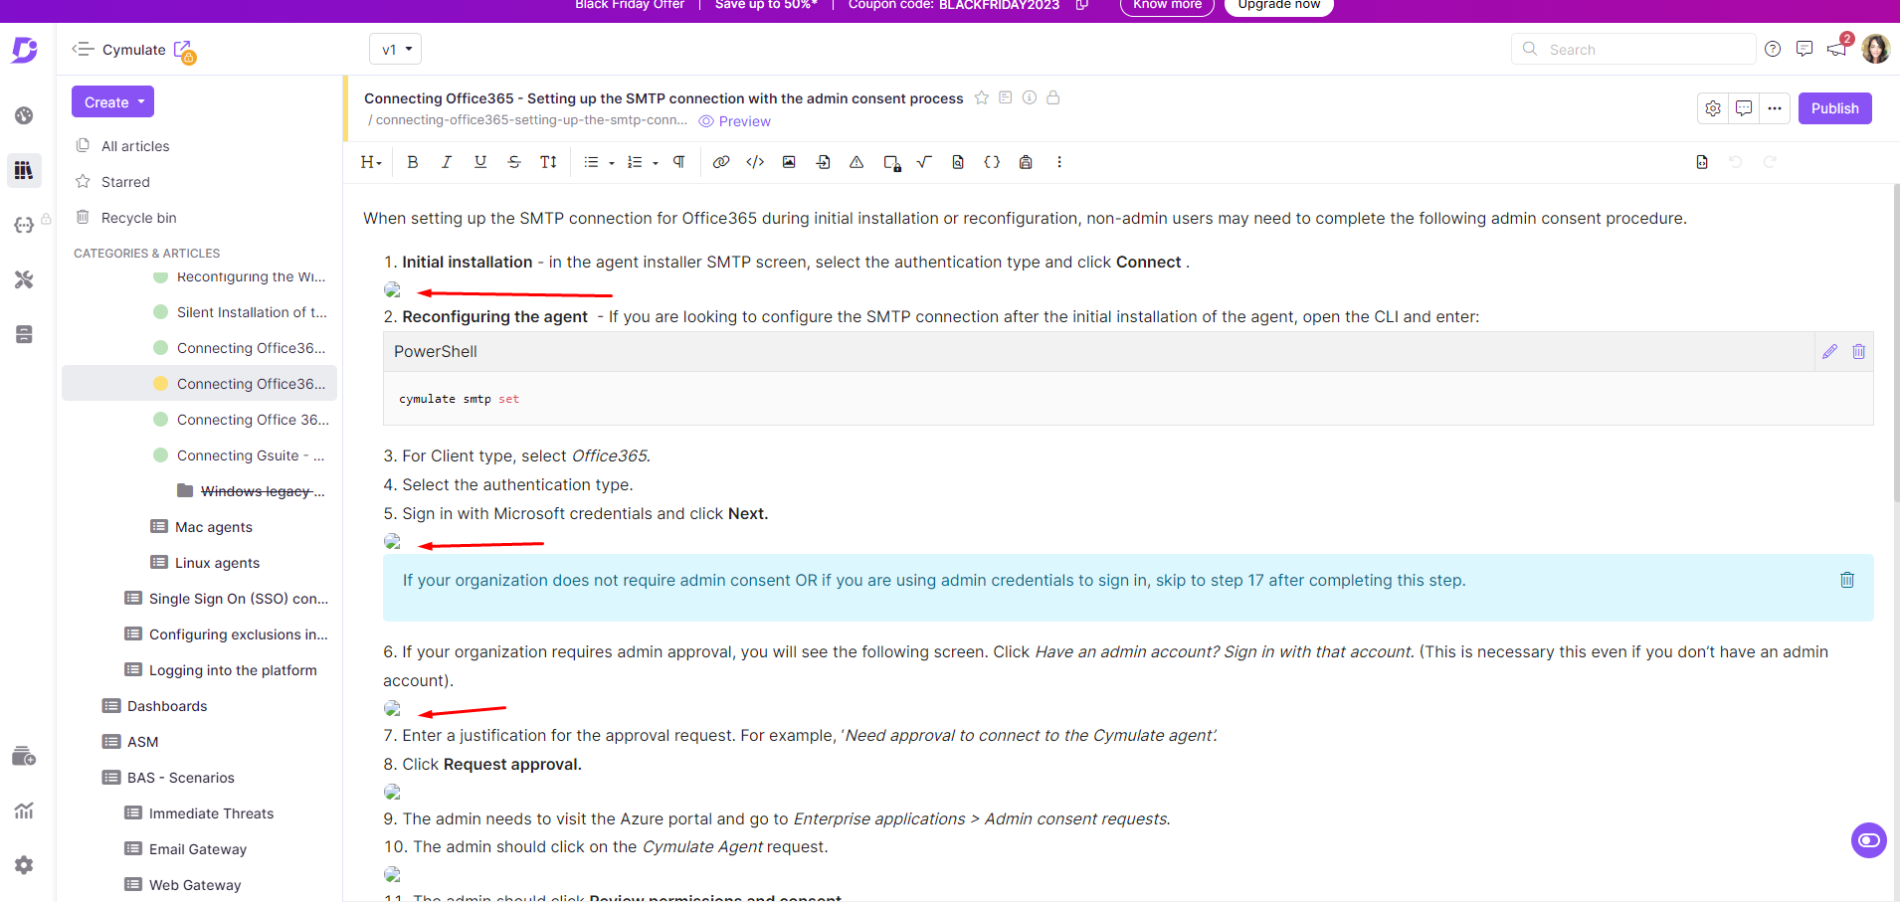Open the article Preview link
This screenshot has height=902, width=1900.
coord(734,120)
